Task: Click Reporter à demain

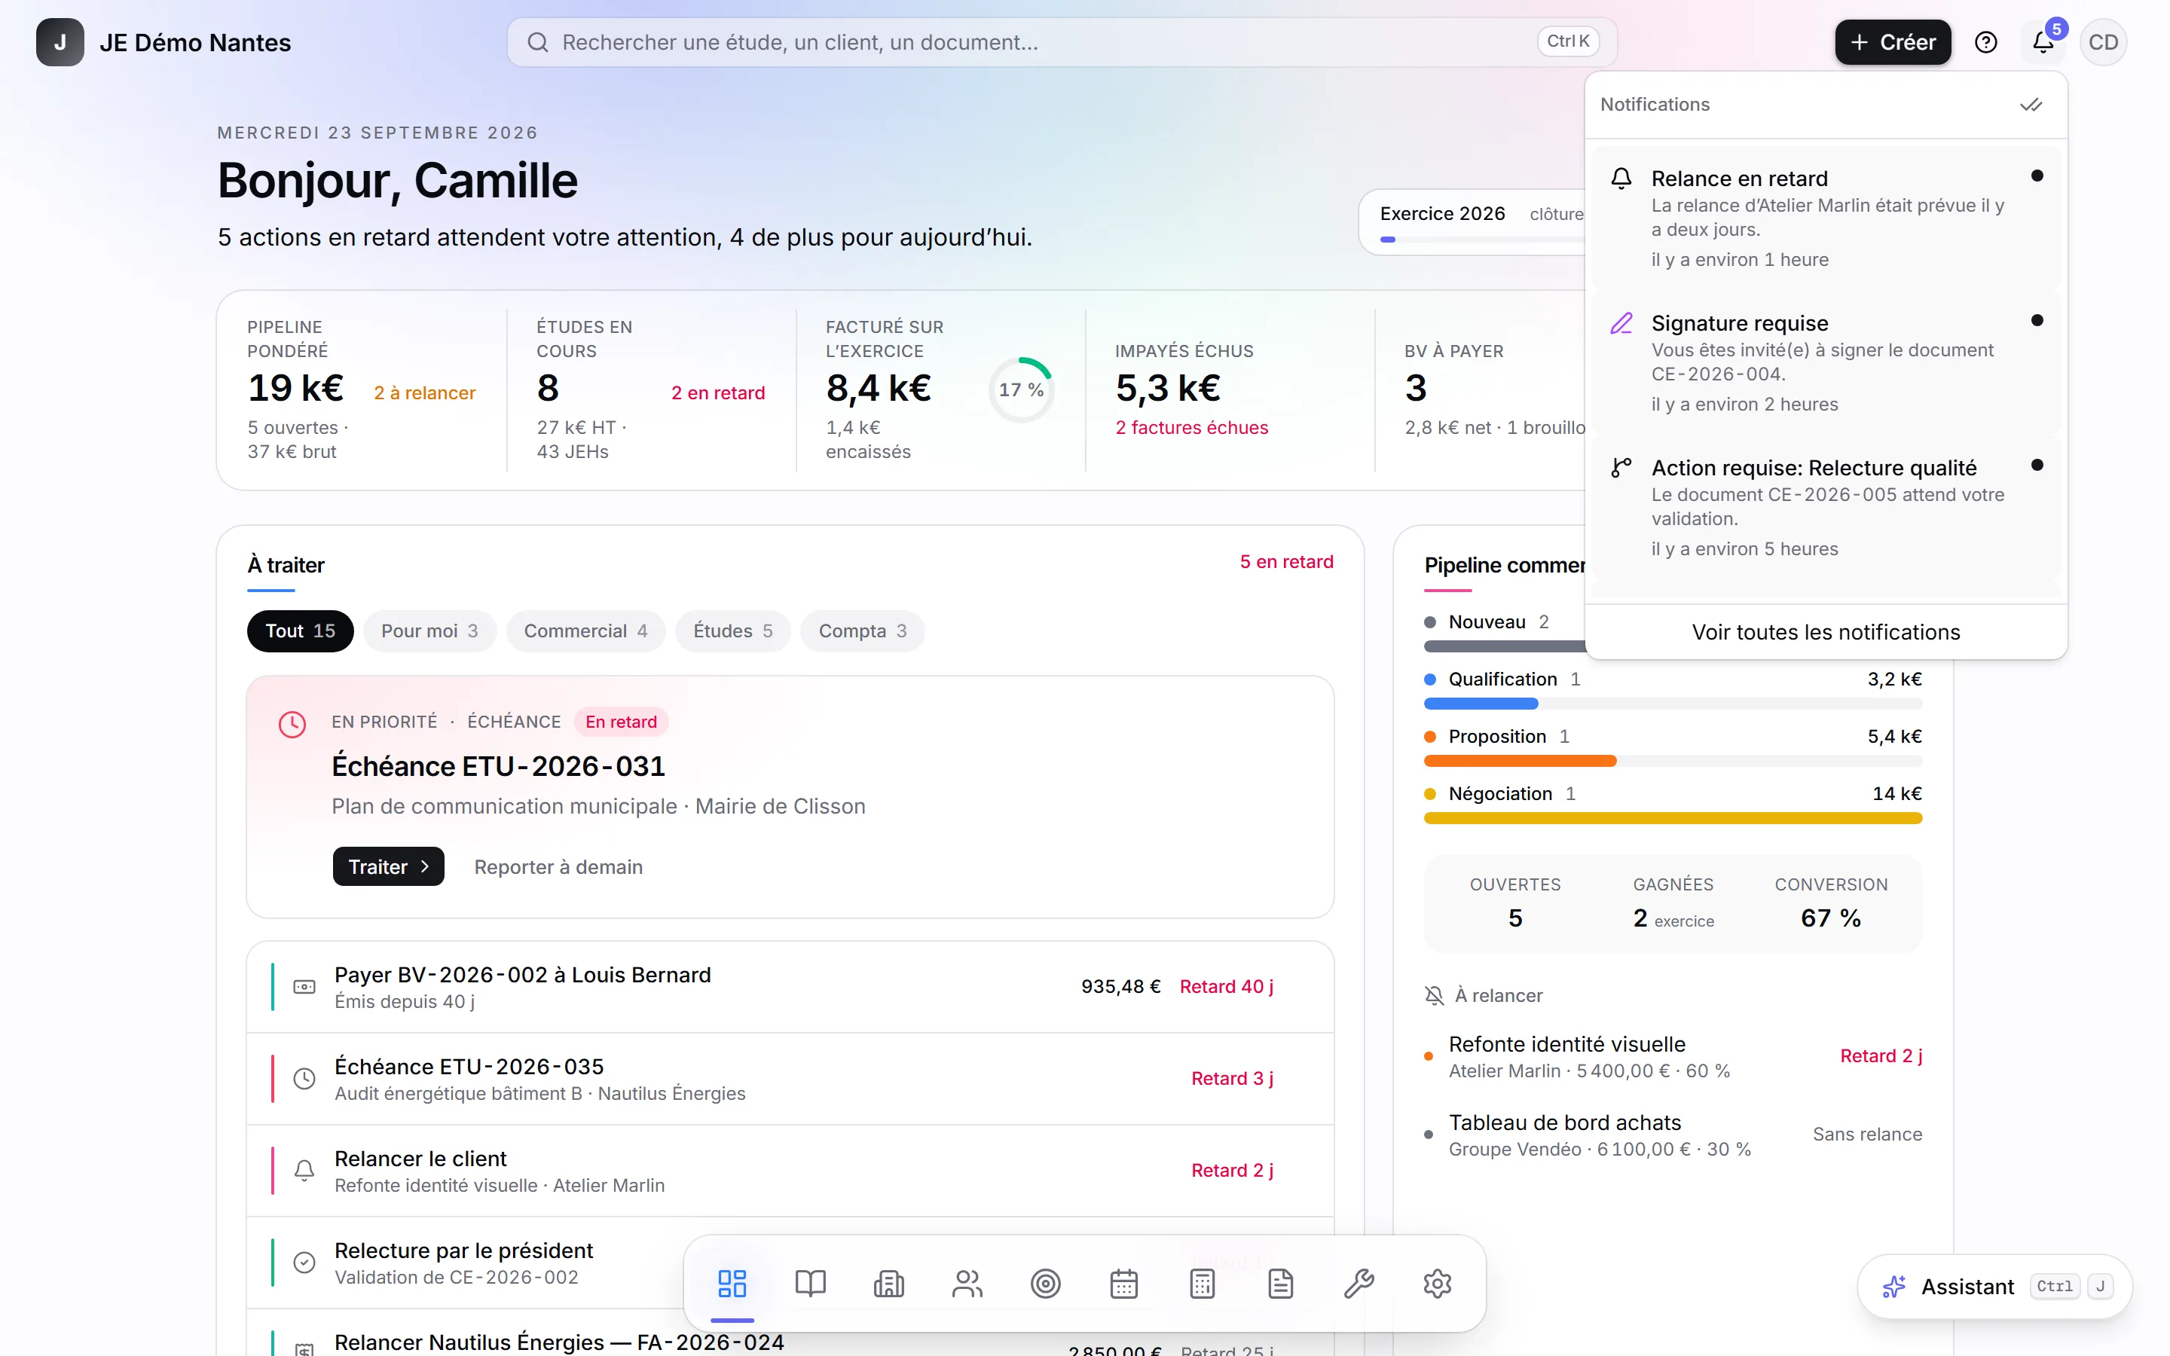Action: pos(558,867)
